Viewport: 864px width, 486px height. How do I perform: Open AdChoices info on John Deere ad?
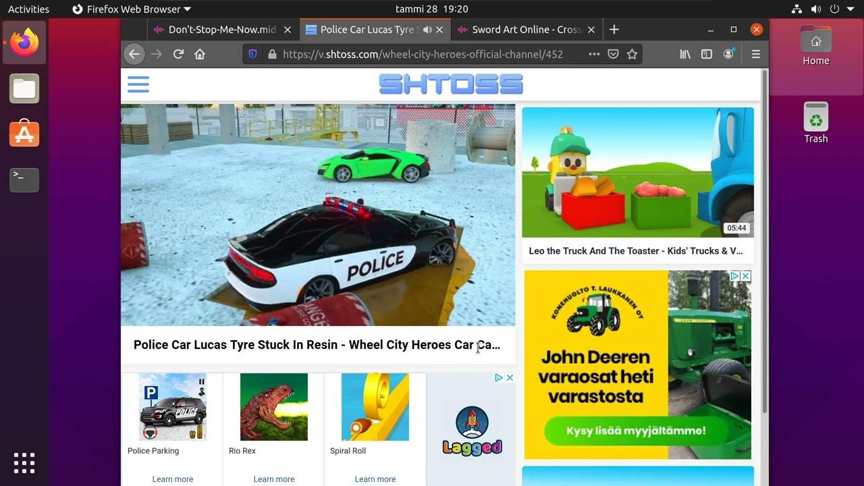[736, 276]
